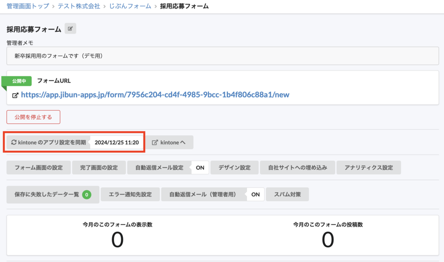Image resolution: width=444 pixels, height=262 pixels.
Task: Open 完了画面の設定
Action: click(x=99, y=167)
